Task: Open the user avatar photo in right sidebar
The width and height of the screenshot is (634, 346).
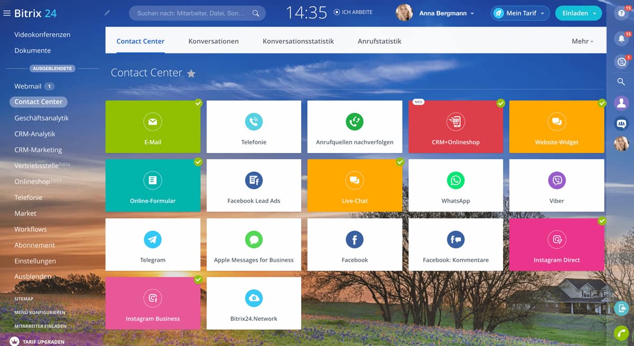Action: (x=621, y=144)
